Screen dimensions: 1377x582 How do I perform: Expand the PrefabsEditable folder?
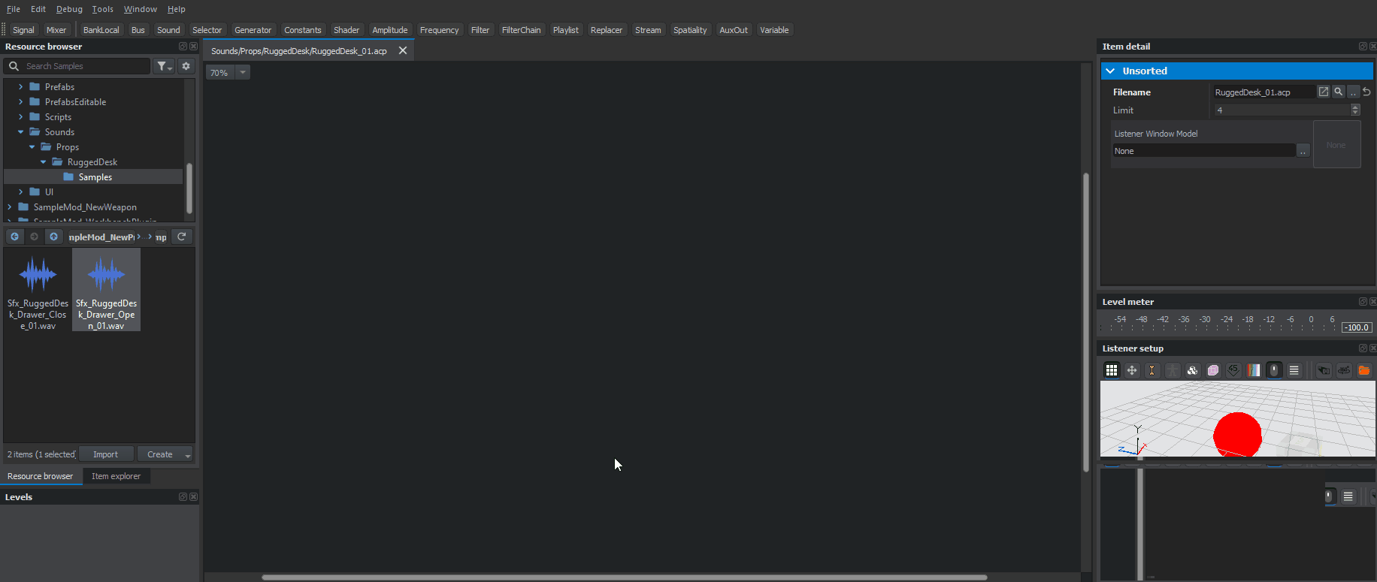pos(20,102)
